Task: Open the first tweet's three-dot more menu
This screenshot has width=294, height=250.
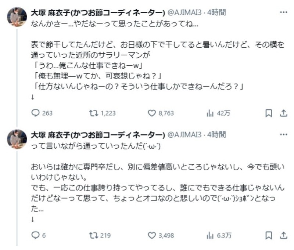Action: (x=283, y=12)
